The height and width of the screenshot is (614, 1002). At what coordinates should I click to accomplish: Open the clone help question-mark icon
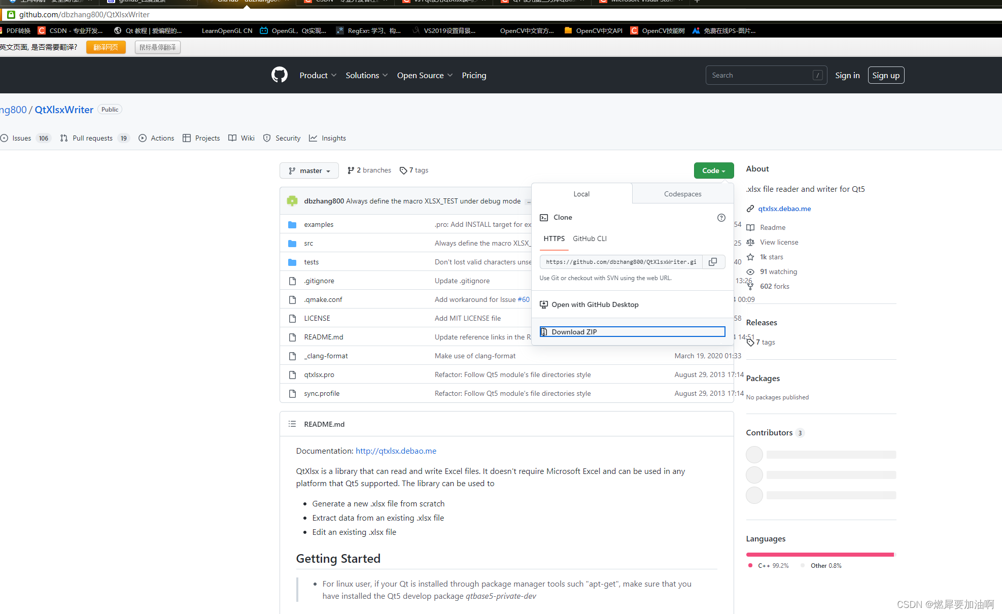[721, 218]
